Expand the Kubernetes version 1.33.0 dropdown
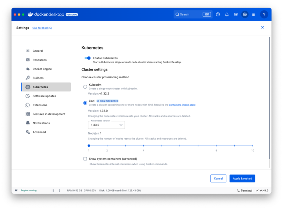 (x=106, y=125)
